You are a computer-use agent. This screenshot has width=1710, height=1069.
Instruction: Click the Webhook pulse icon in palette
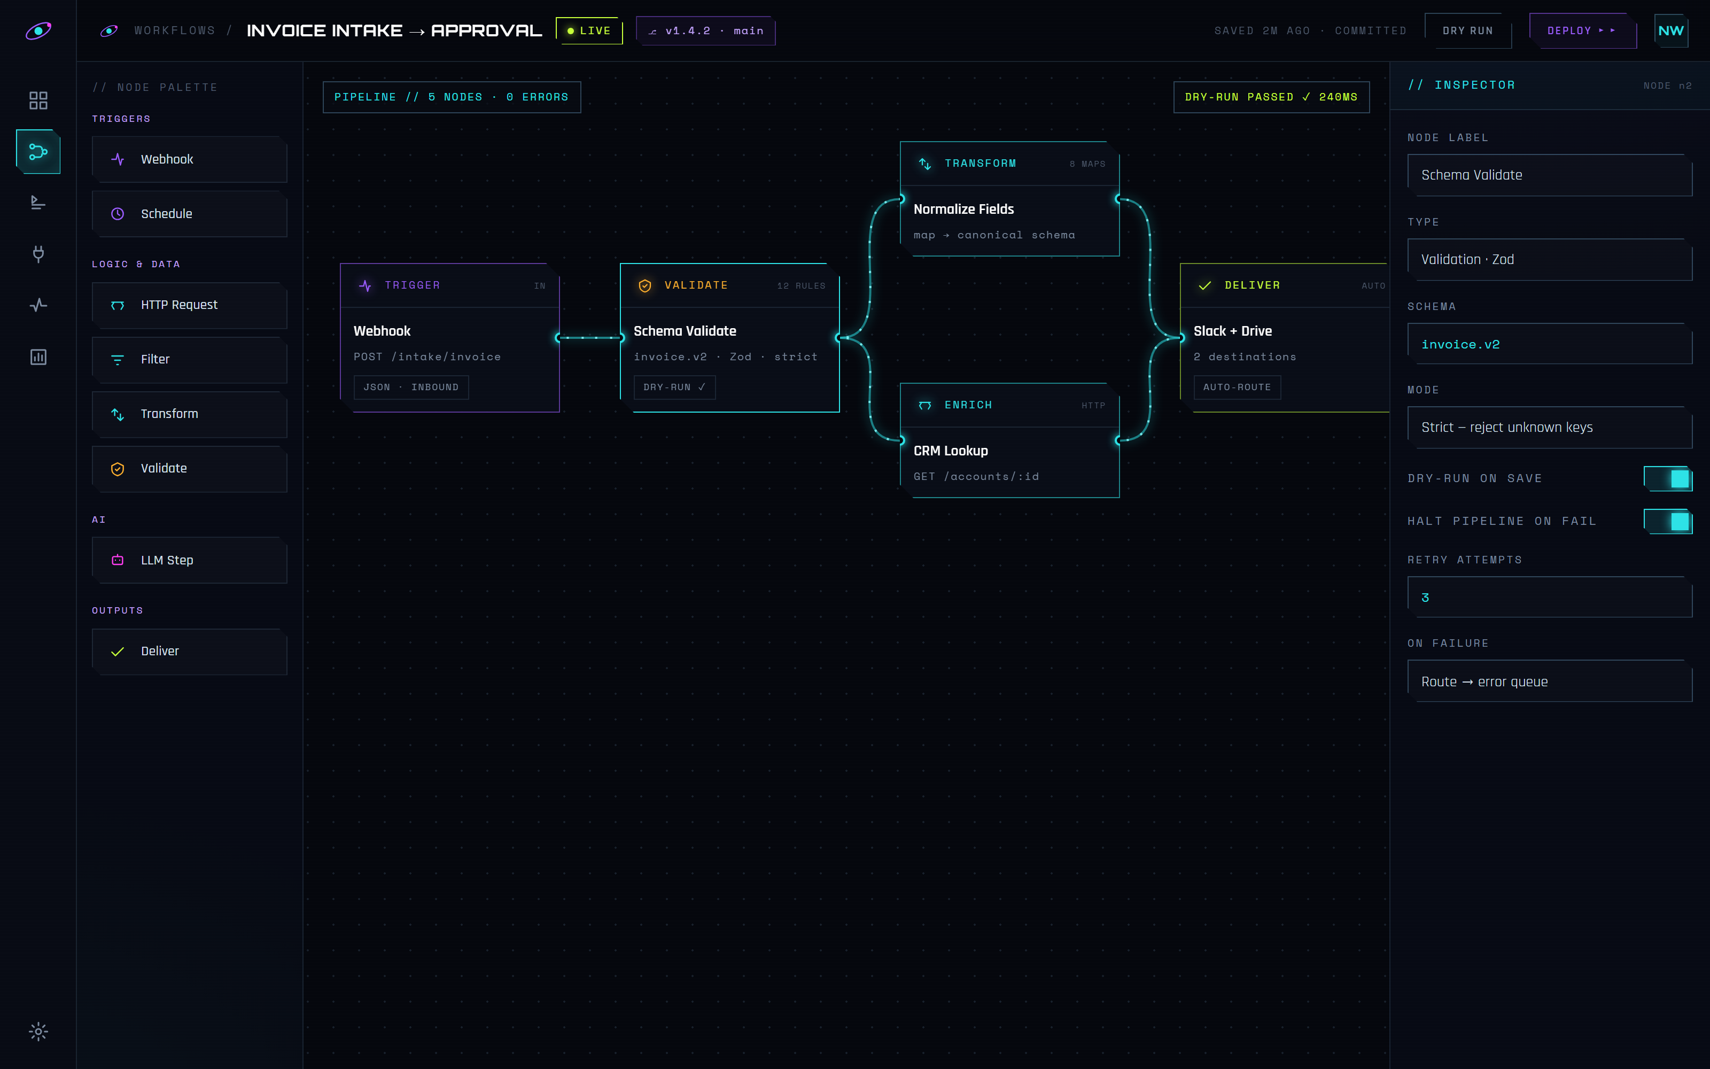pos(118,159)
